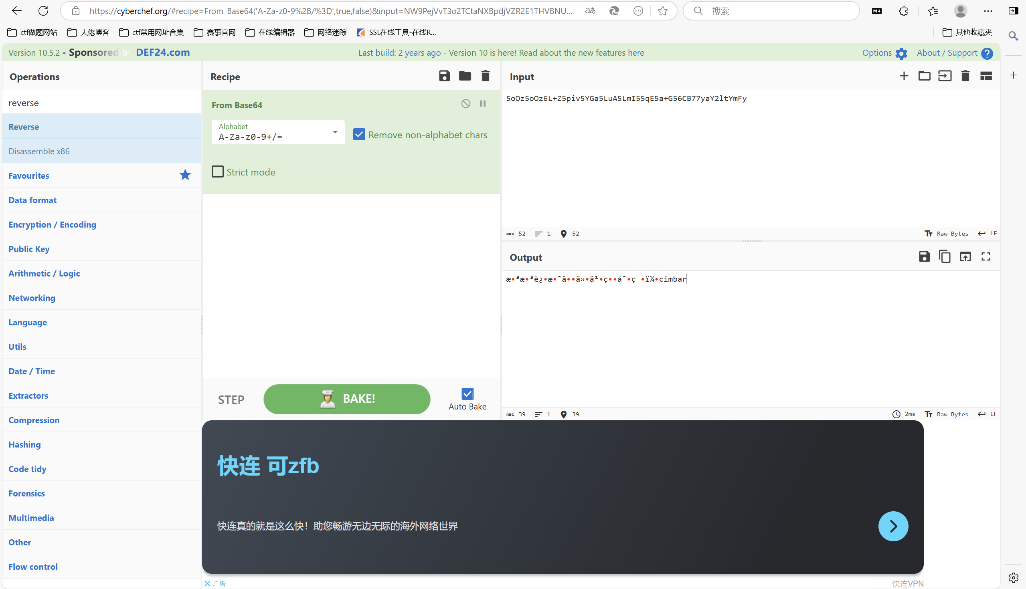Click the browser address bar
Image resolution: width=1026 pixels, height=589 pixels.
click(331, 11)
